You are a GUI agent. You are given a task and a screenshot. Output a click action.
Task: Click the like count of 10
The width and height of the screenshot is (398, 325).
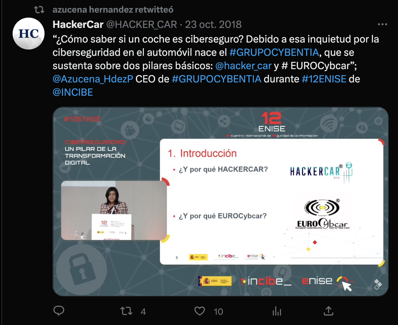coord(218,312)
